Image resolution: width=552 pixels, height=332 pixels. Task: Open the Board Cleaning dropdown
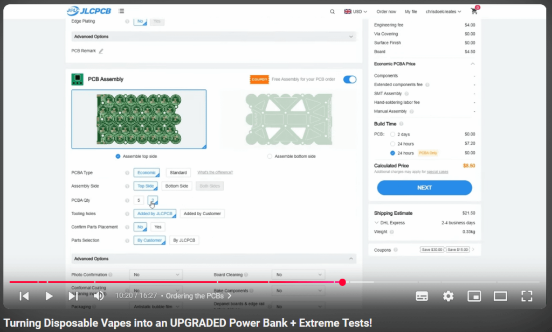click(x=298, y=275)
